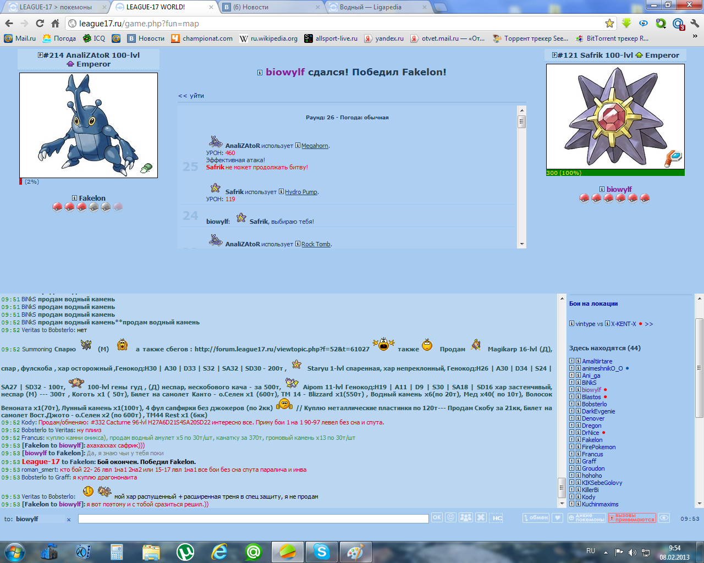Viewport: 704px width, 563px height.
Task: Open info icon beside Rock Tomb
Action: [298, 244]
